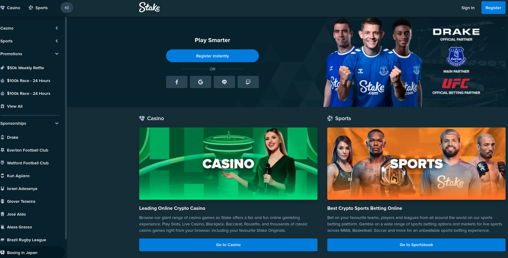Viewport: 508px width, 258px height.
Task: Collapse sidebar with the arrow toggle button
Action: coord(67,8)
